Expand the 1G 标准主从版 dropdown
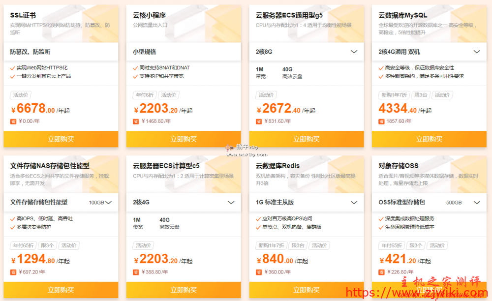This screenshot has width=492, height=301. pyautogui.click(x=354, y=203)
